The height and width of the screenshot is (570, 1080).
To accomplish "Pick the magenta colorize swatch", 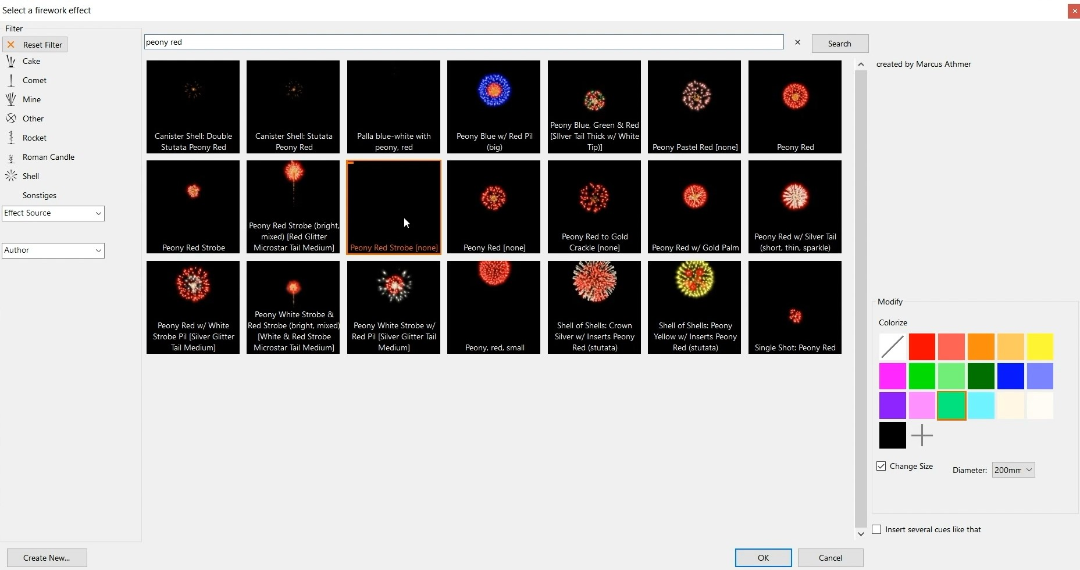I will tap(892, 377).
